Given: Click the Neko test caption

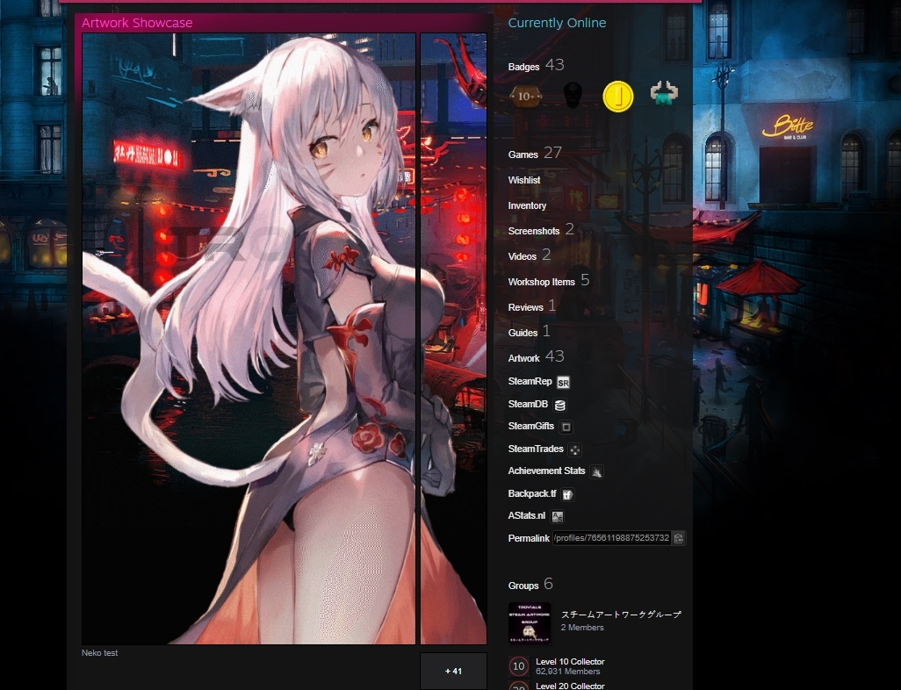Looking at the screenshot, I should tap(99, 652).
